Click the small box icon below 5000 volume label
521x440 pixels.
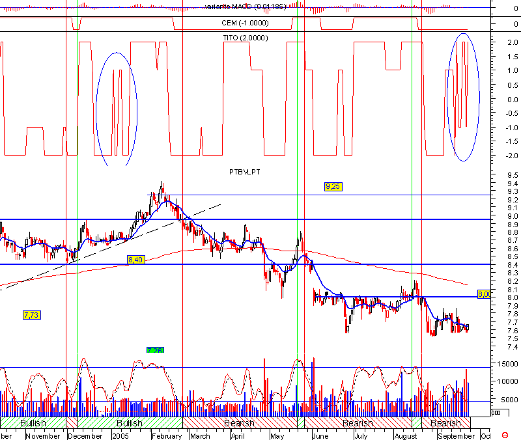(x=500, y=413)
